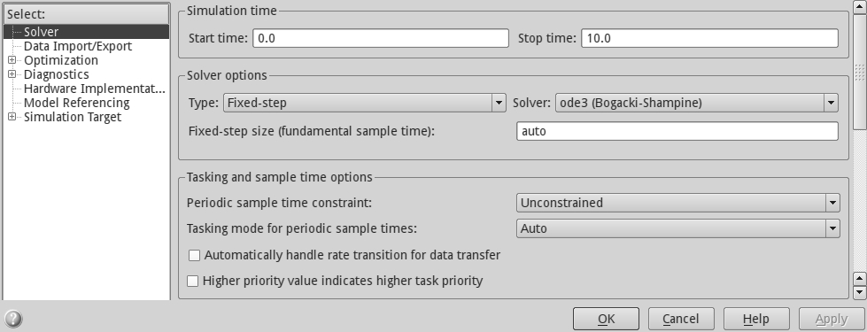Click the scrollbar down arrow

point(859,291)
